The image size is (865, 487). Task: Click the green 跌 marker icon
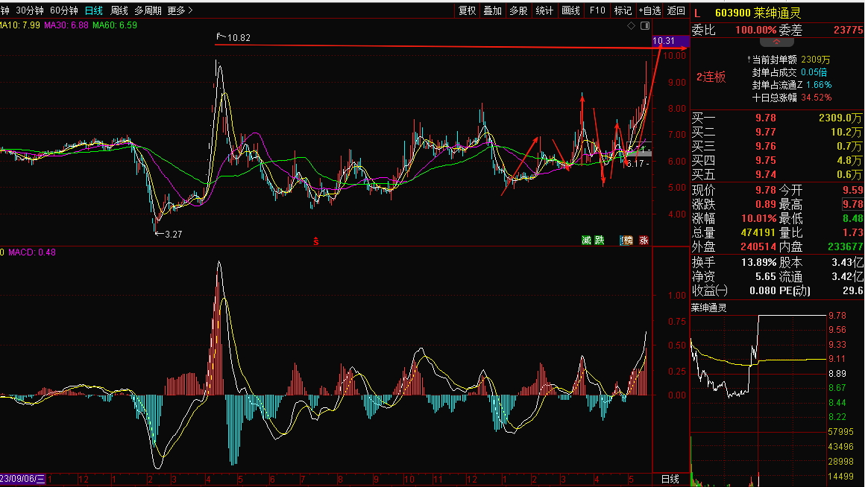coord(600,241)
